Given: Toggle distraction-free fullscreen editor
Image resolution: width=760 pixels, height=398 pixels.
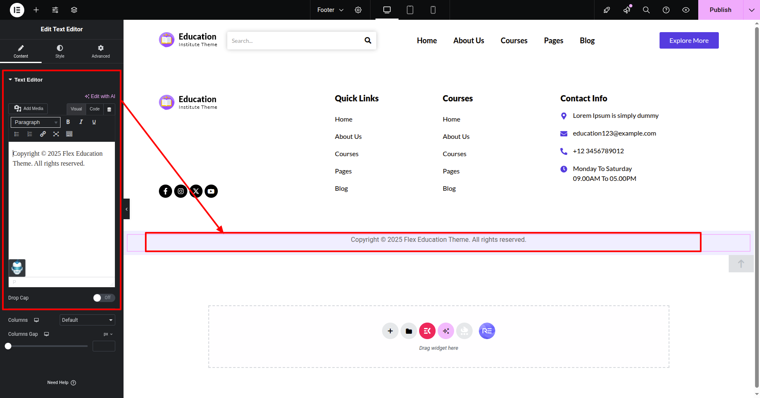Looking at the screenshot, I should pyautogui.click(x=56, y=134).
